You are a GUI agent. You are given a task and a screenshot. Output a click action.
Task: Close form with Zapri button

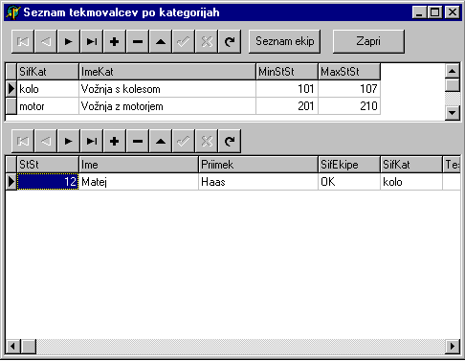tap(368, 41)
